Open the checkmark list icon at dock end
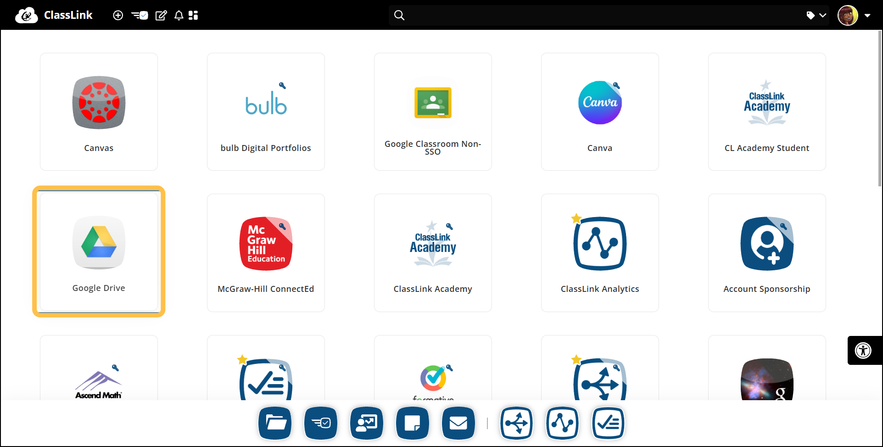 pos(608,423)
